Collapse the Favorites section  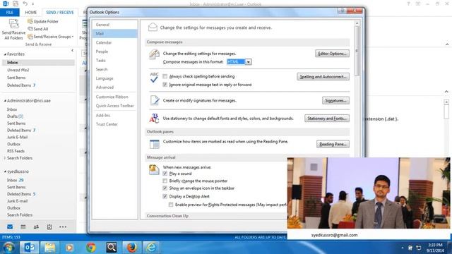[5, 54]
